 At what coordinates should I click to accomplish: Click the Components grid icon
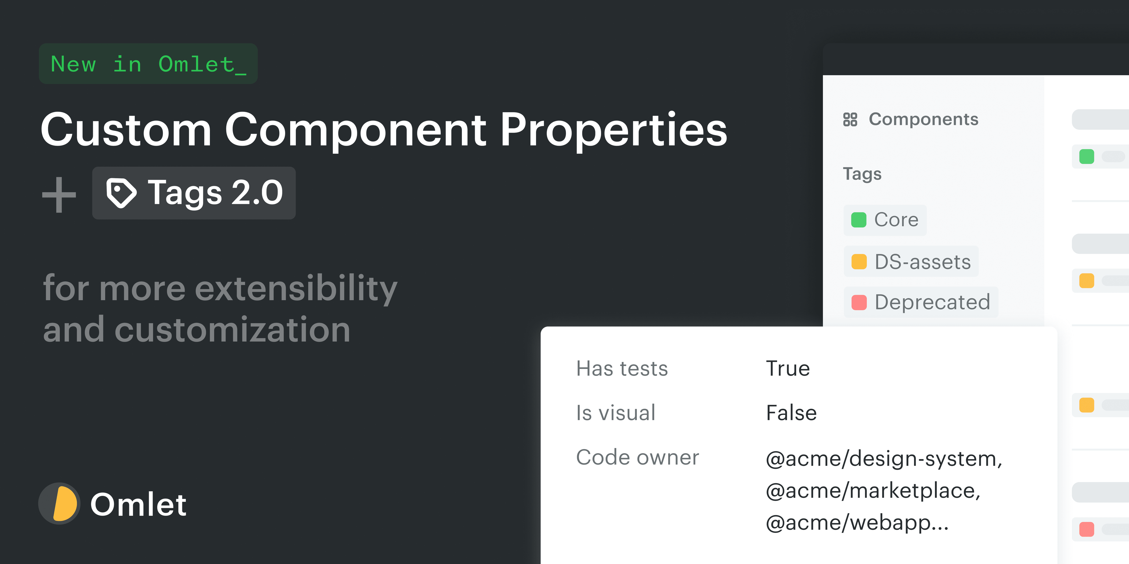[x=851, y=119]
